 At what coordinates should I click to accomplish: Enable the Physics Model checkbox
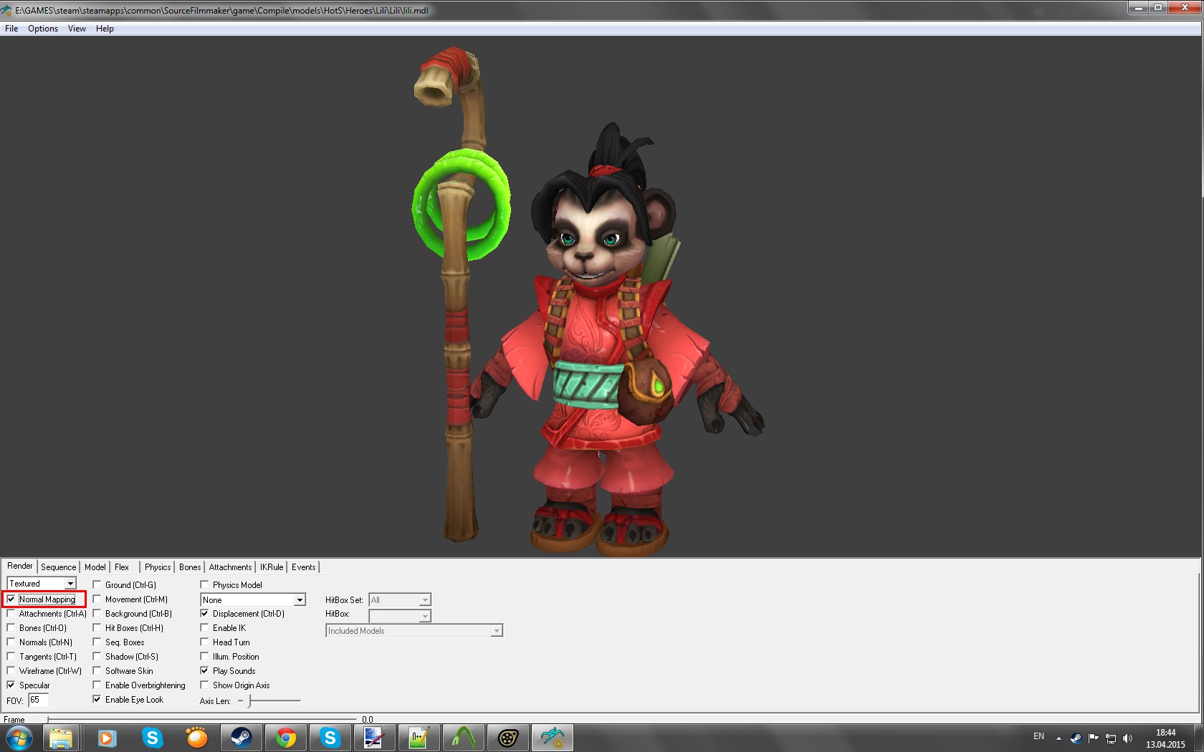pos(204,585)
